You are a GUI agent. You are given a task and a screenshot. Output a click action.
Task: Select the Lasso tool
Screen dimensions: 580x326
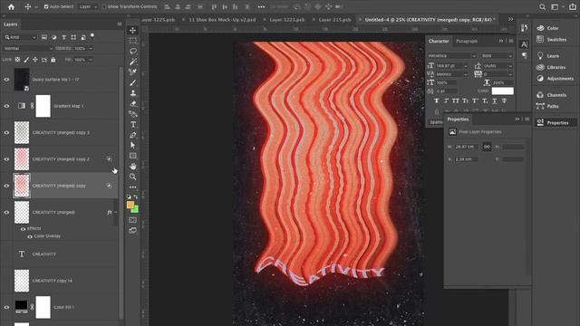(x=133, y=51)
